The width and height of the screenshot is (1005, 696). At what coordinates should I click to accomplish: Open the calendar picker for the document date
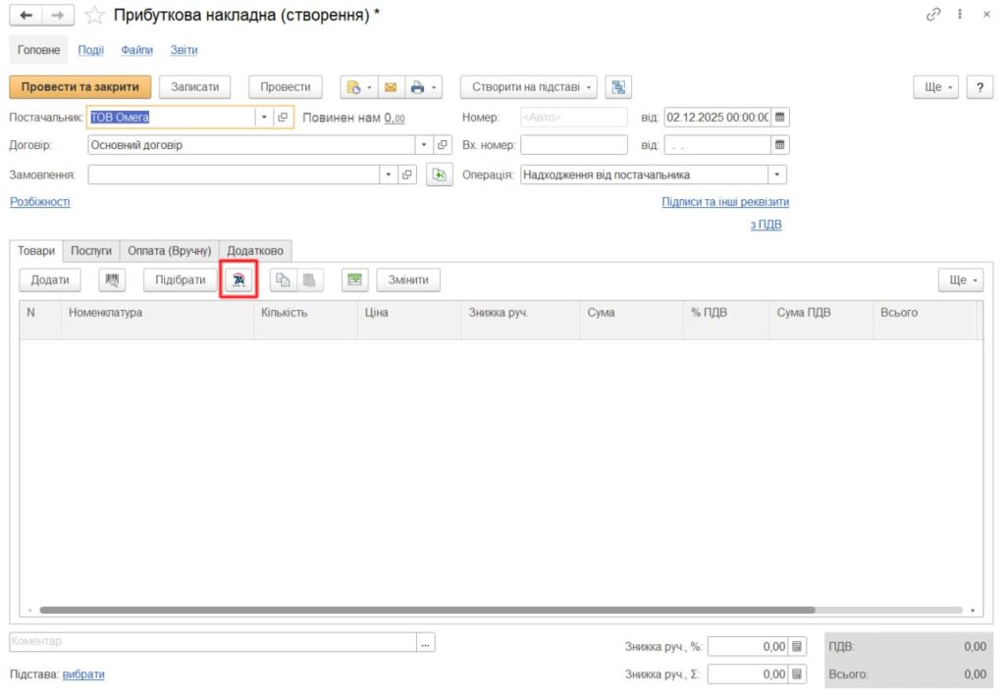click(780, 117)
